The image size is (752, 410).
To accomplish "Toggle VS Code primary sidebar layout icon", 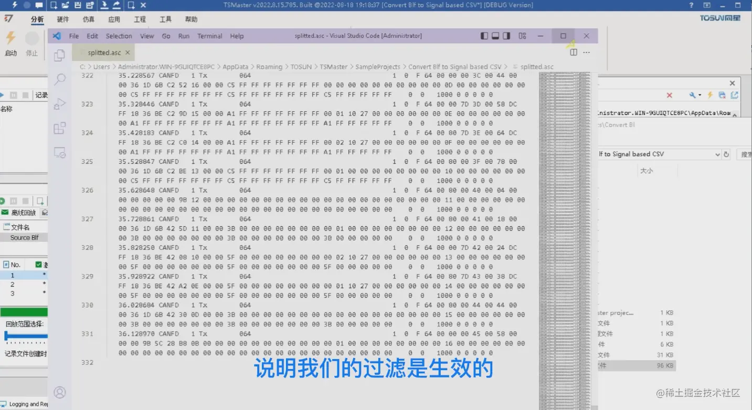I will tap(484, 36).
